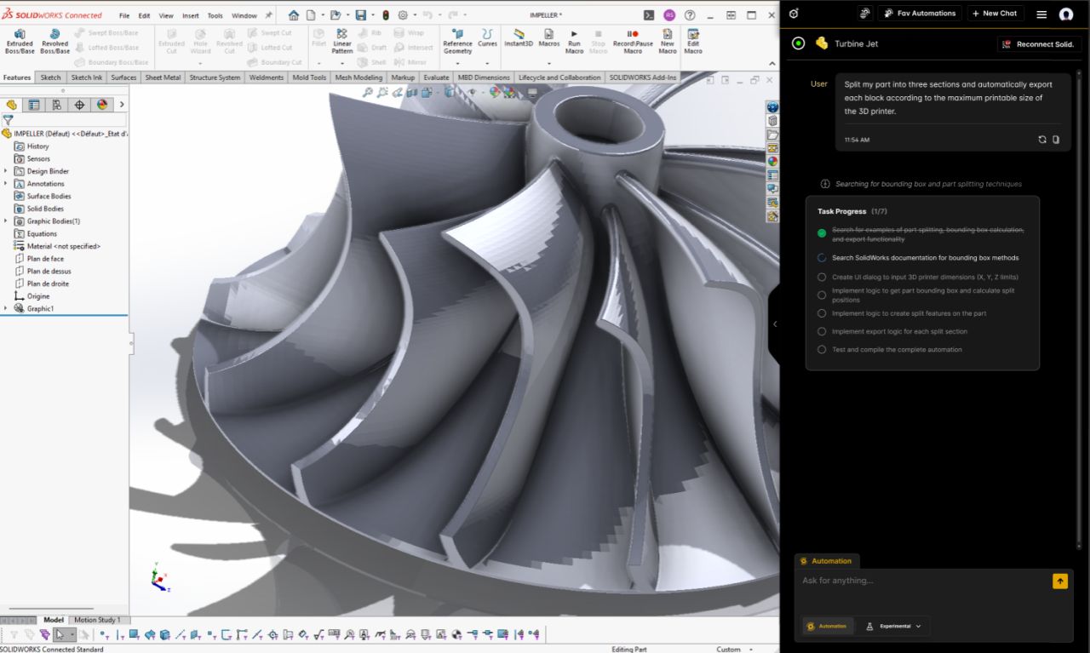Click the Extruded Boss/Base tool
The image size is (1090, 653).
20,41
